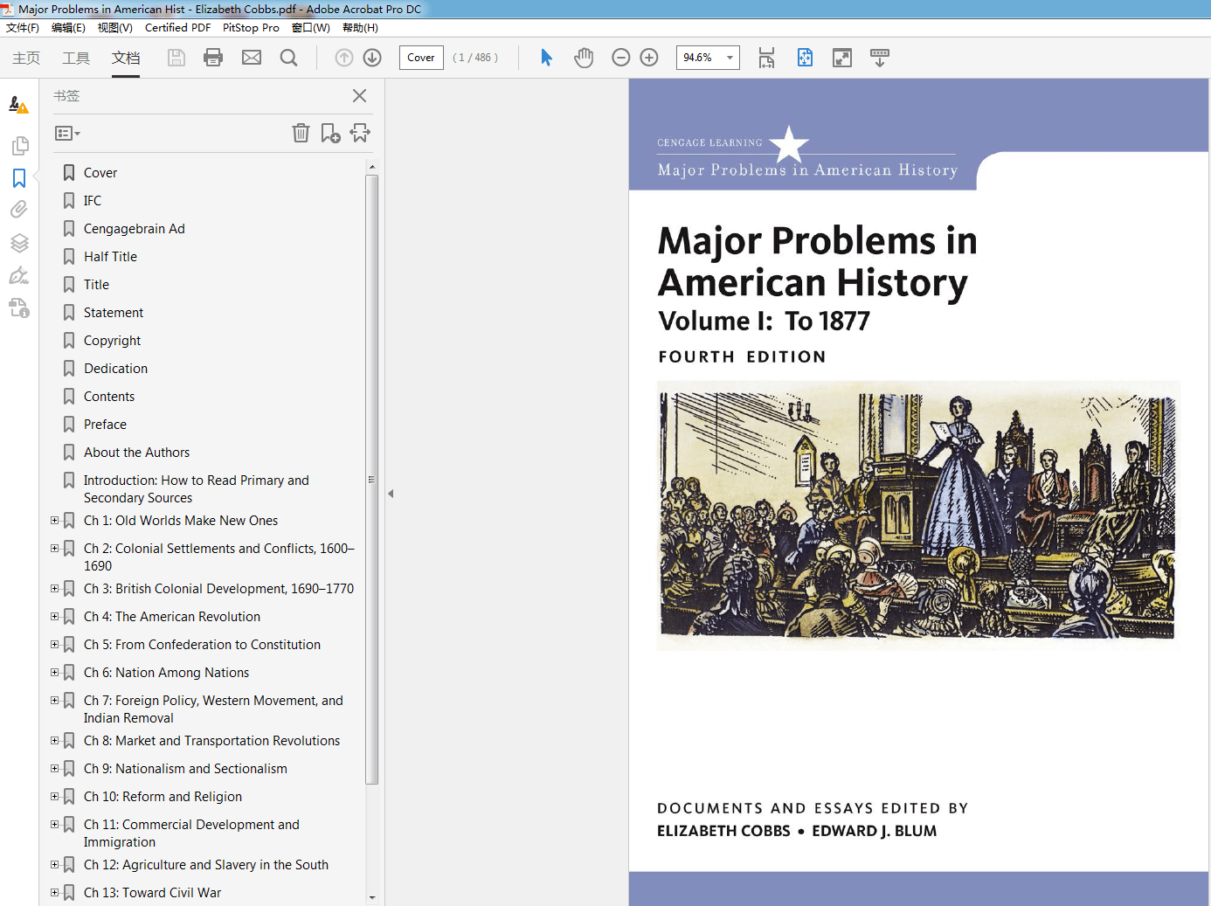Open the Signatures panel
The image size is (1211, 906).
click(19, 275)
